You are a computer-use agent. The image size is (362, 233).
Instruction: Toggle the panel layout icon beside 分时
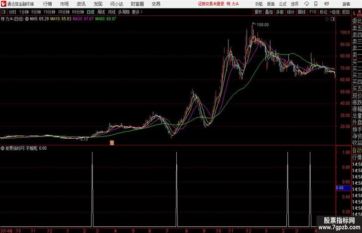(3, 12)
